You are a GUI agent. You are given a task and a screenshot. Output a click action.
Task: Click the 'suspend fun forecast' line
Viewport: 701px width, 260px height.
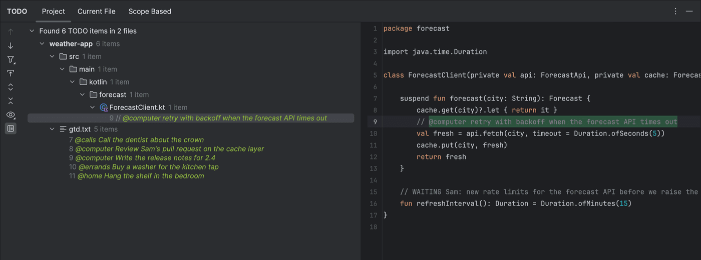(495, 98)
